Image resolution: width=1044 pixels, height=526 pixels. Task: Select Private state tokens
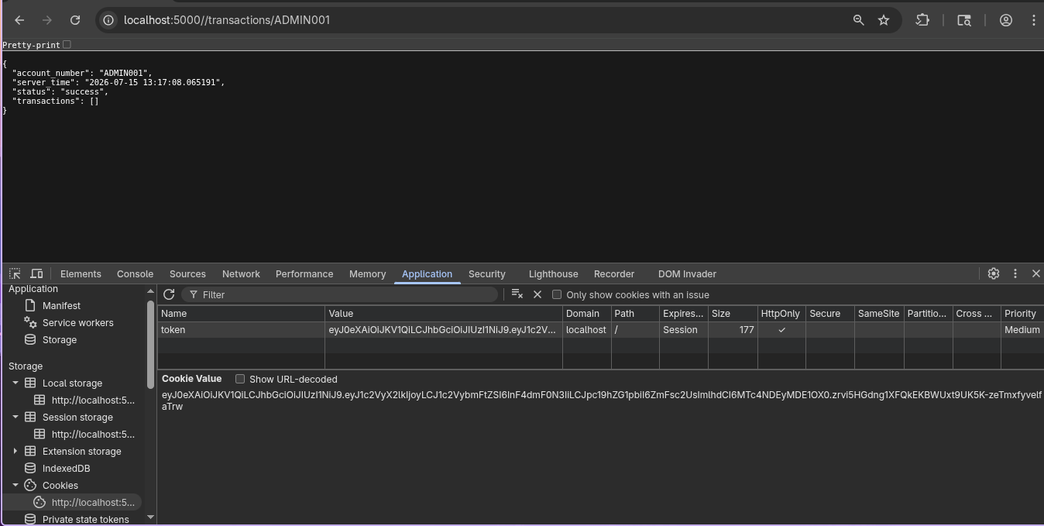pyautogui.click(x=85, y=519)
